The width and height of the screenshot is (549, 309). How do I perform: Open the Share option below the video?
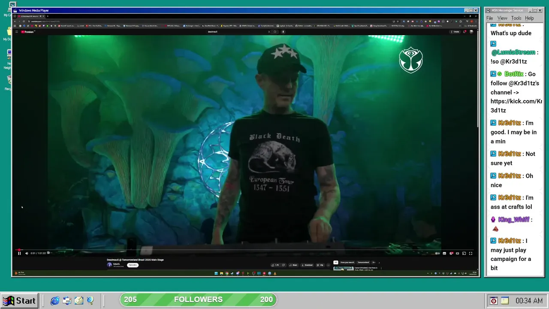pos(293,265)
